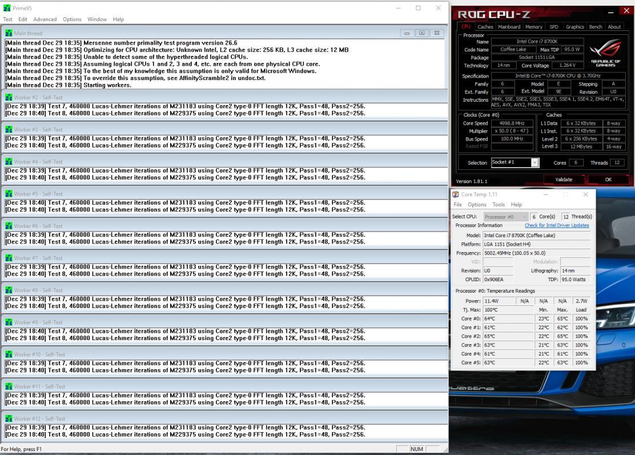Click the Core Temp title bar icon

pyautogui.click(x=456, y=194)
